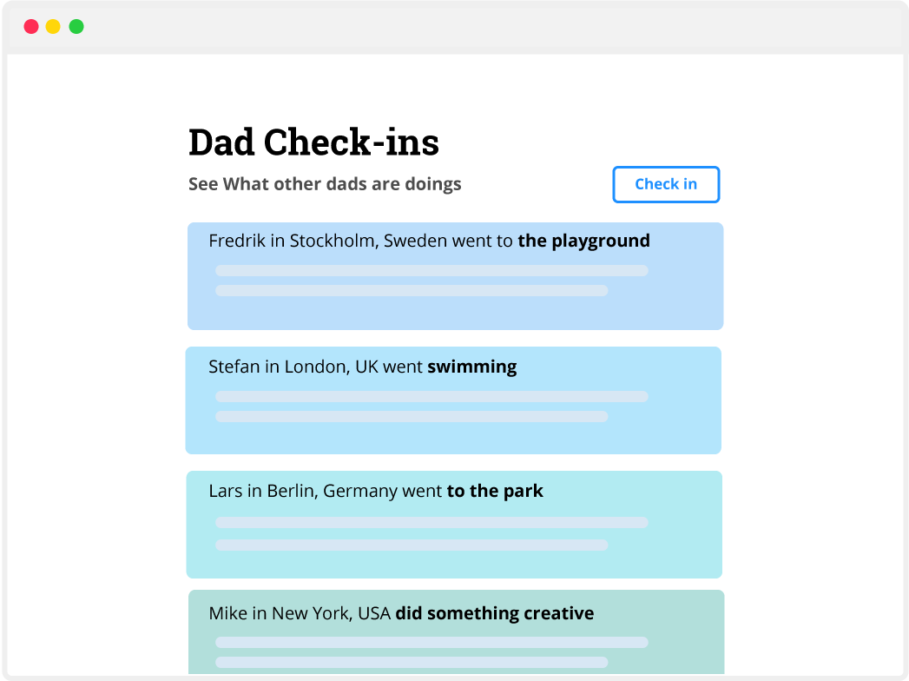Click the "Dad Check-ins" page heading
Viewport: 909px width, 681px height.
pos(313,142)
